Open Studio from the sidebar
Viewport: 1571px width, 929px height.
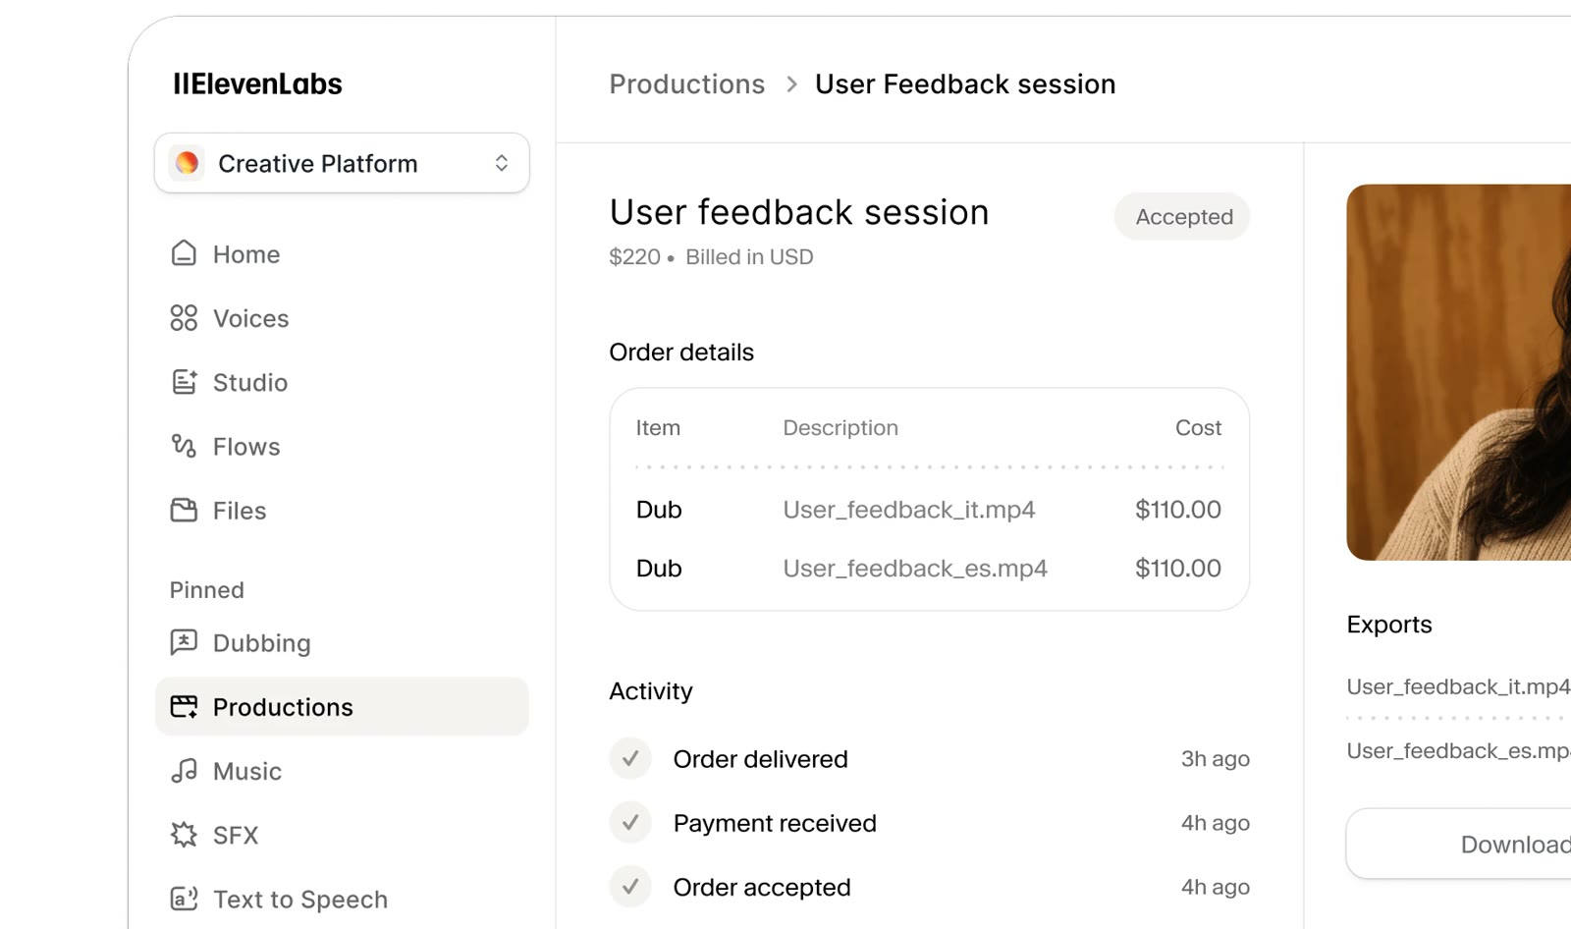point(342,382)
